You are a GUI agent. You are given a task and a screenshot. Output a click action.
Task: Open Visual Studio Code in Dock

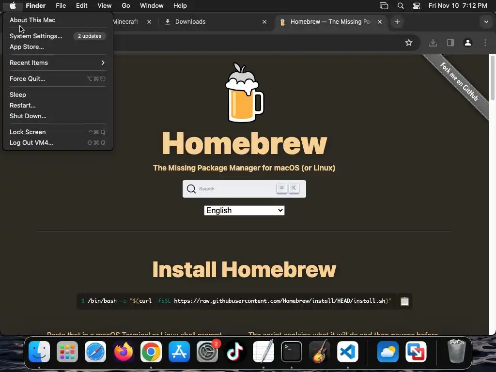click(x=347, y=352)
